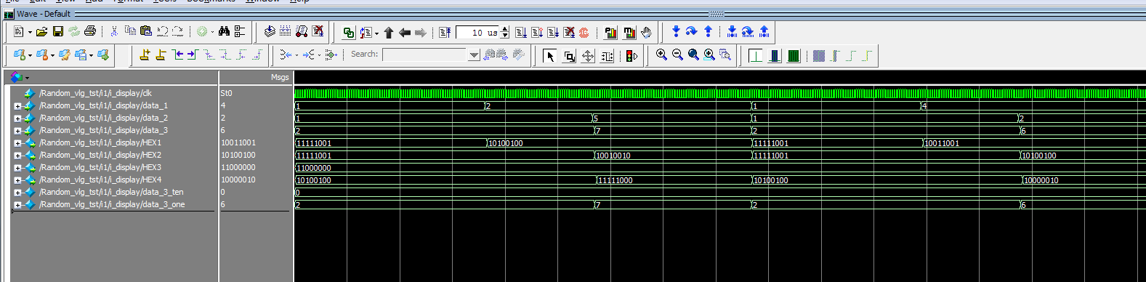Expand the data_3_ten signal

(17, 193)
